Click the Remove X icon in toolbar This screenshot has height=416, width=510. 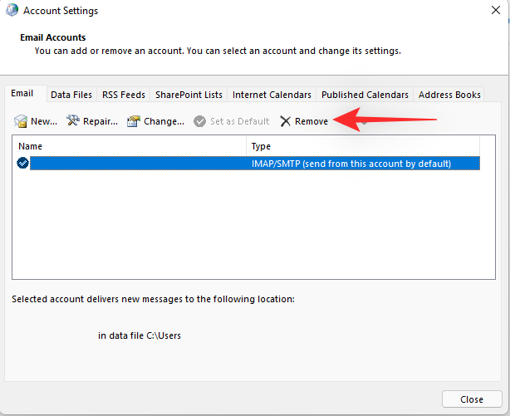[286, 121]
